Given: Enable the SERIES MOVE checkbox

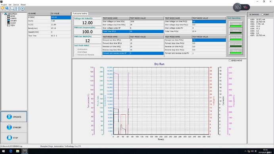Looking at the screenshot, I should coord(230,61).
